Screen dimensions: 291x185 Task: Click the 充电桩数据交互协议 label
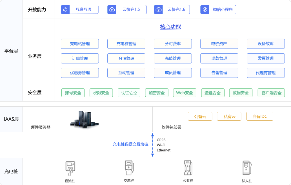point(130,144)
